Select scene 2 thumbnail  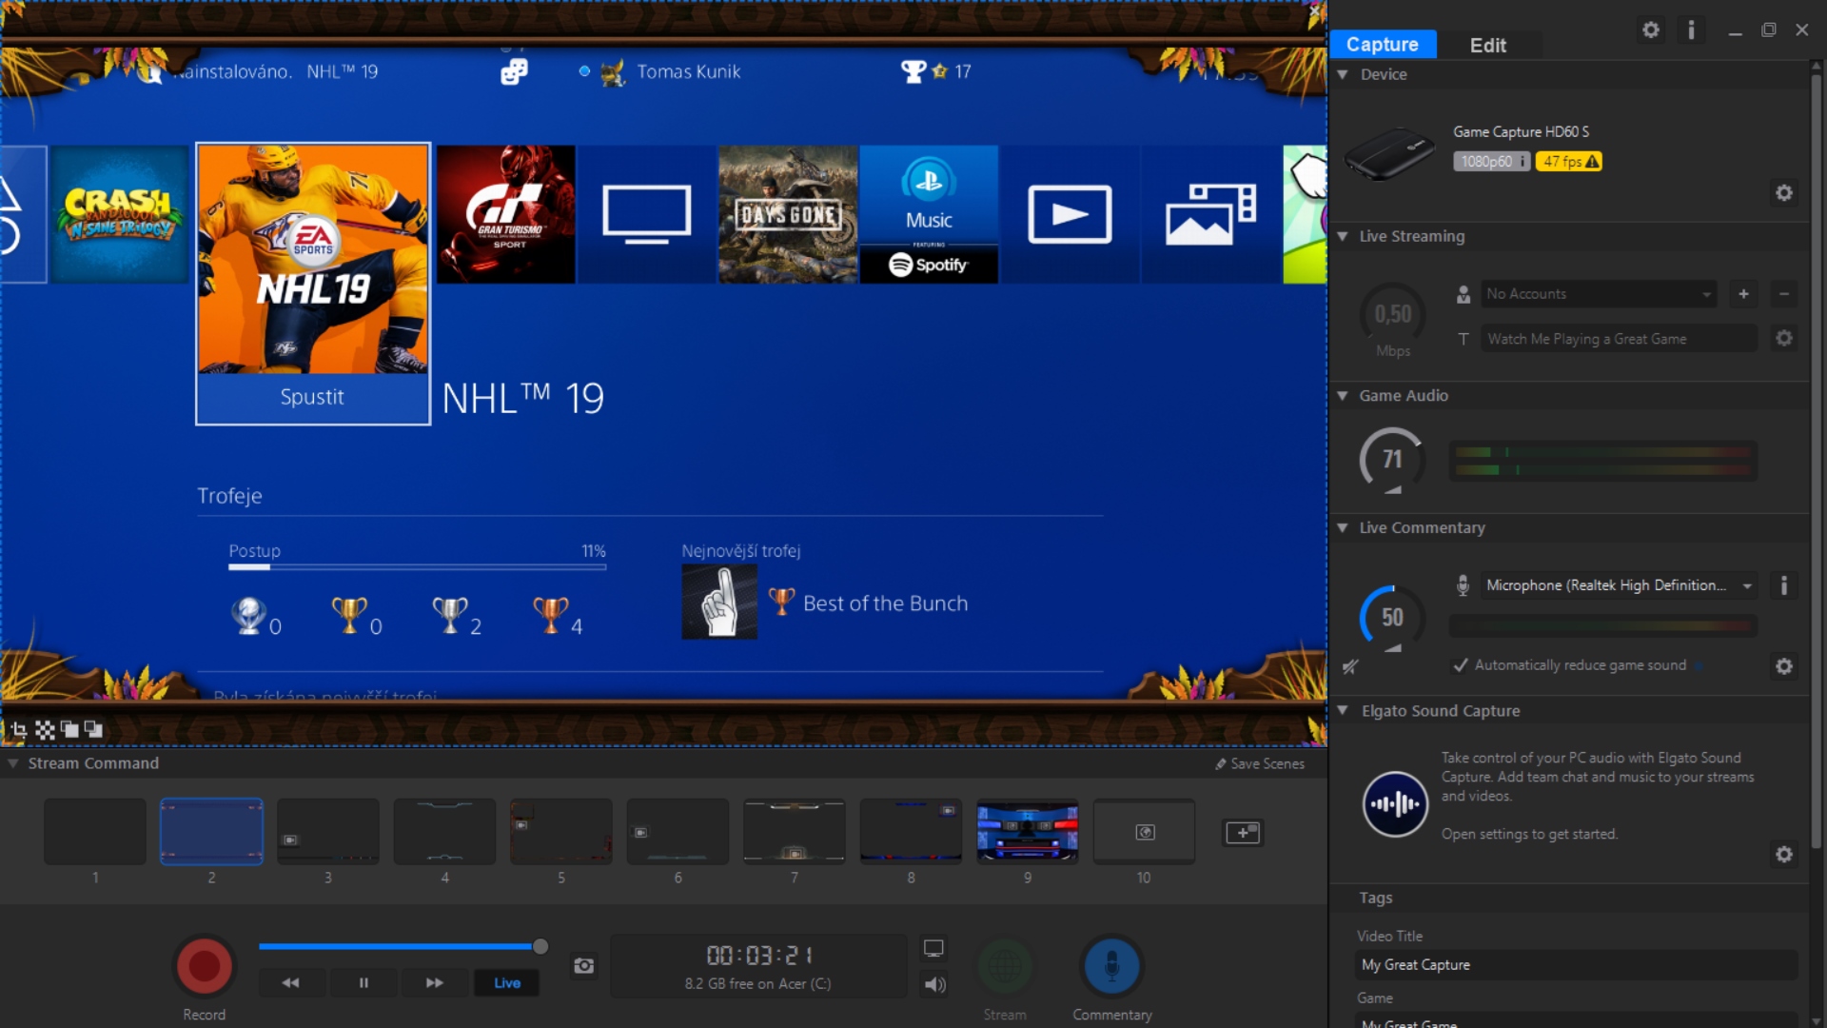pyautogui.click(x=211, y=832)
